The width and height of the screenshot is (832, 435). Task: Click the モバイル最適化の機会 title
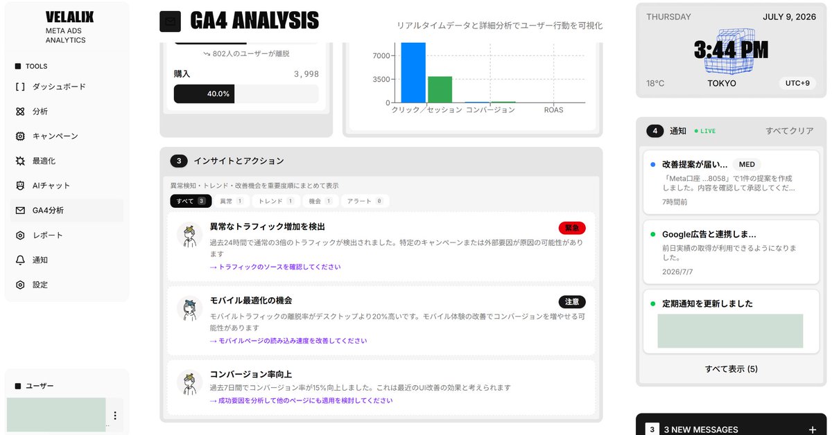pyautogui.click(x=251, y=301)
